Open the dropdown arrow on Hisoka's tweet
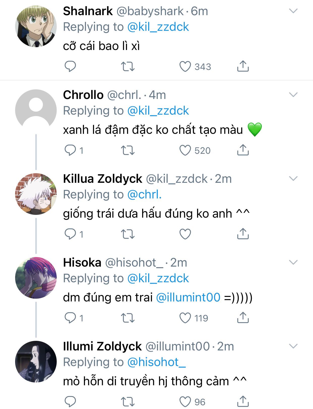The height and width of the screenshot is (409, 313). tap(293, 262)
